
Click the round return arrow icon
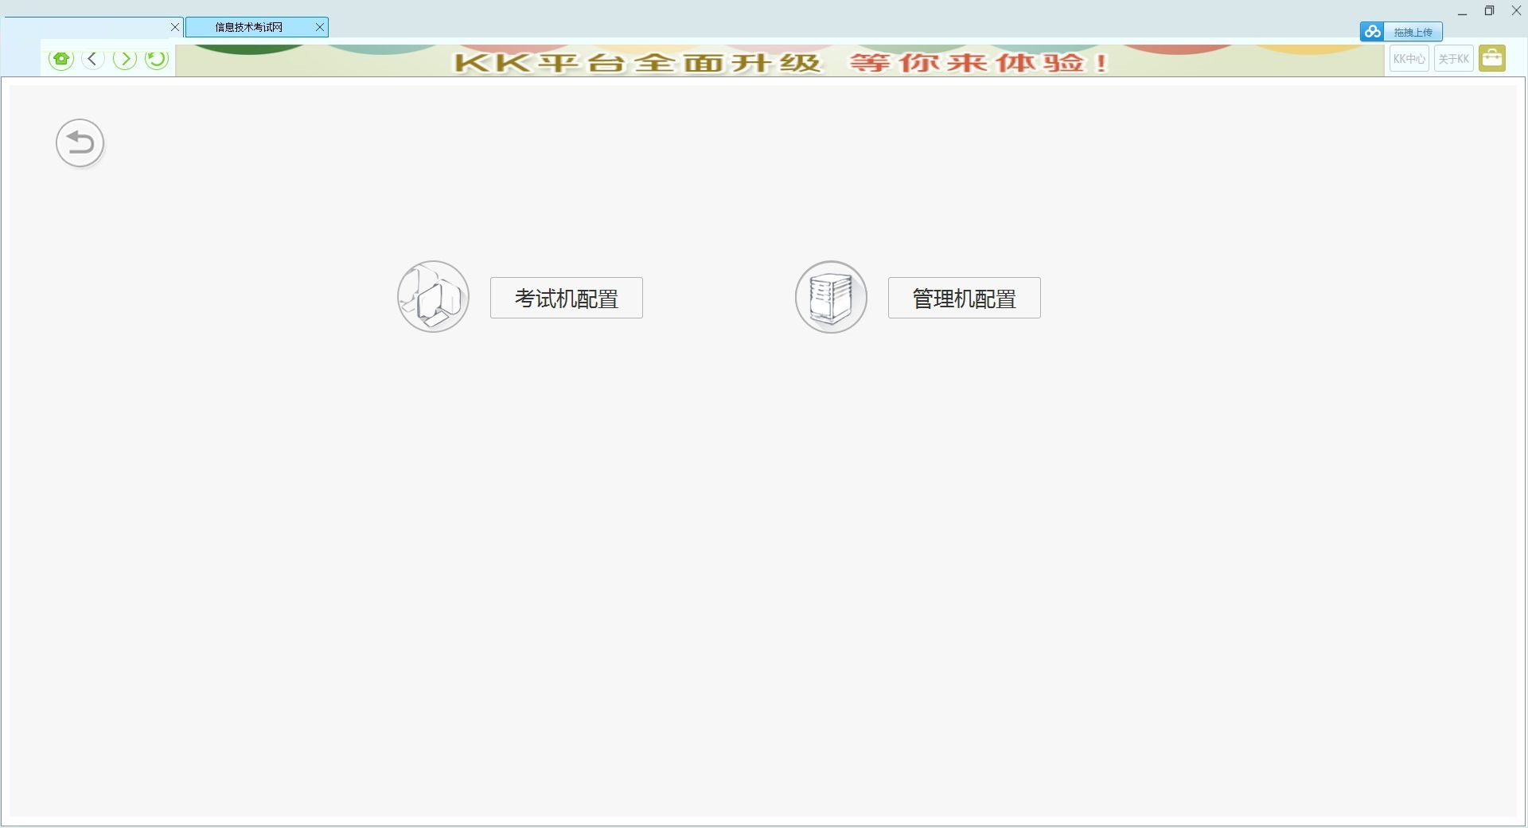tap(80, 143)
